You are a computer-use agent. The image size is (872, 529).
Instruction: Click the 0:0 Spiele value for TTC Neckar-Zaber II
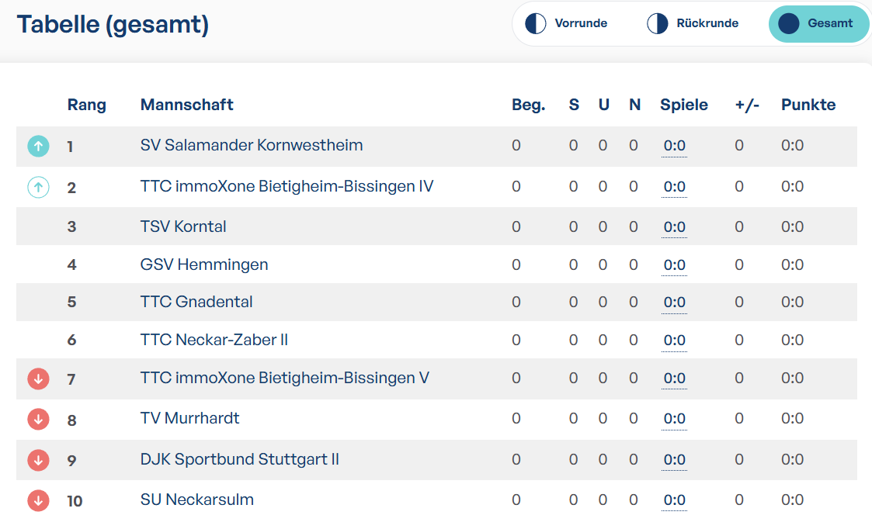point(674,340)
